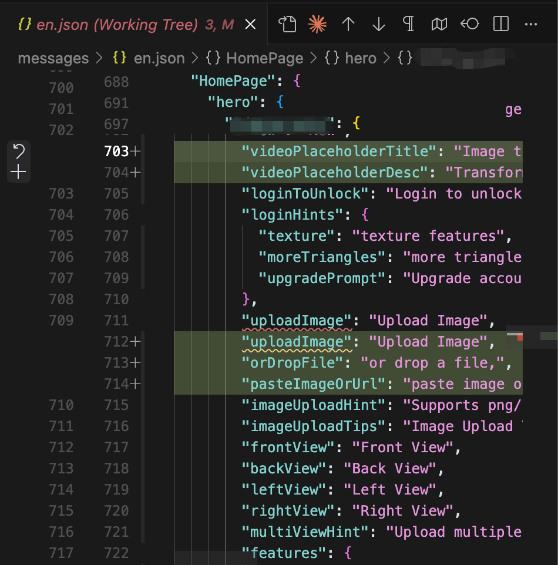Click the "orDropFile" key
The height and width of the screenshot is (565, 558).
pos(293,363)
